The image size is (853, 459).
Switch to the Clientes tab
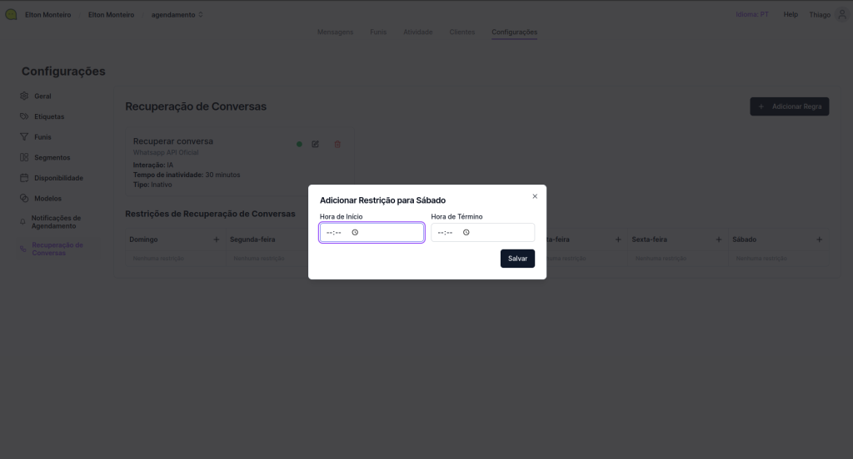point(461,32)
